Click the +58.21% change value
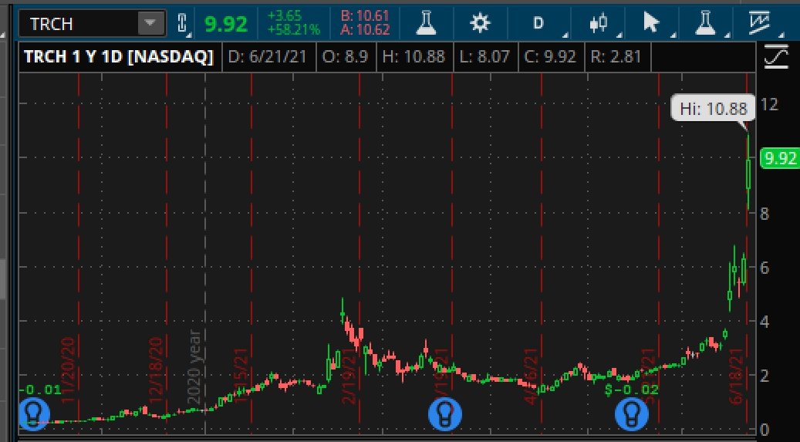Screen dimensions: 800x442 [294, 30]
